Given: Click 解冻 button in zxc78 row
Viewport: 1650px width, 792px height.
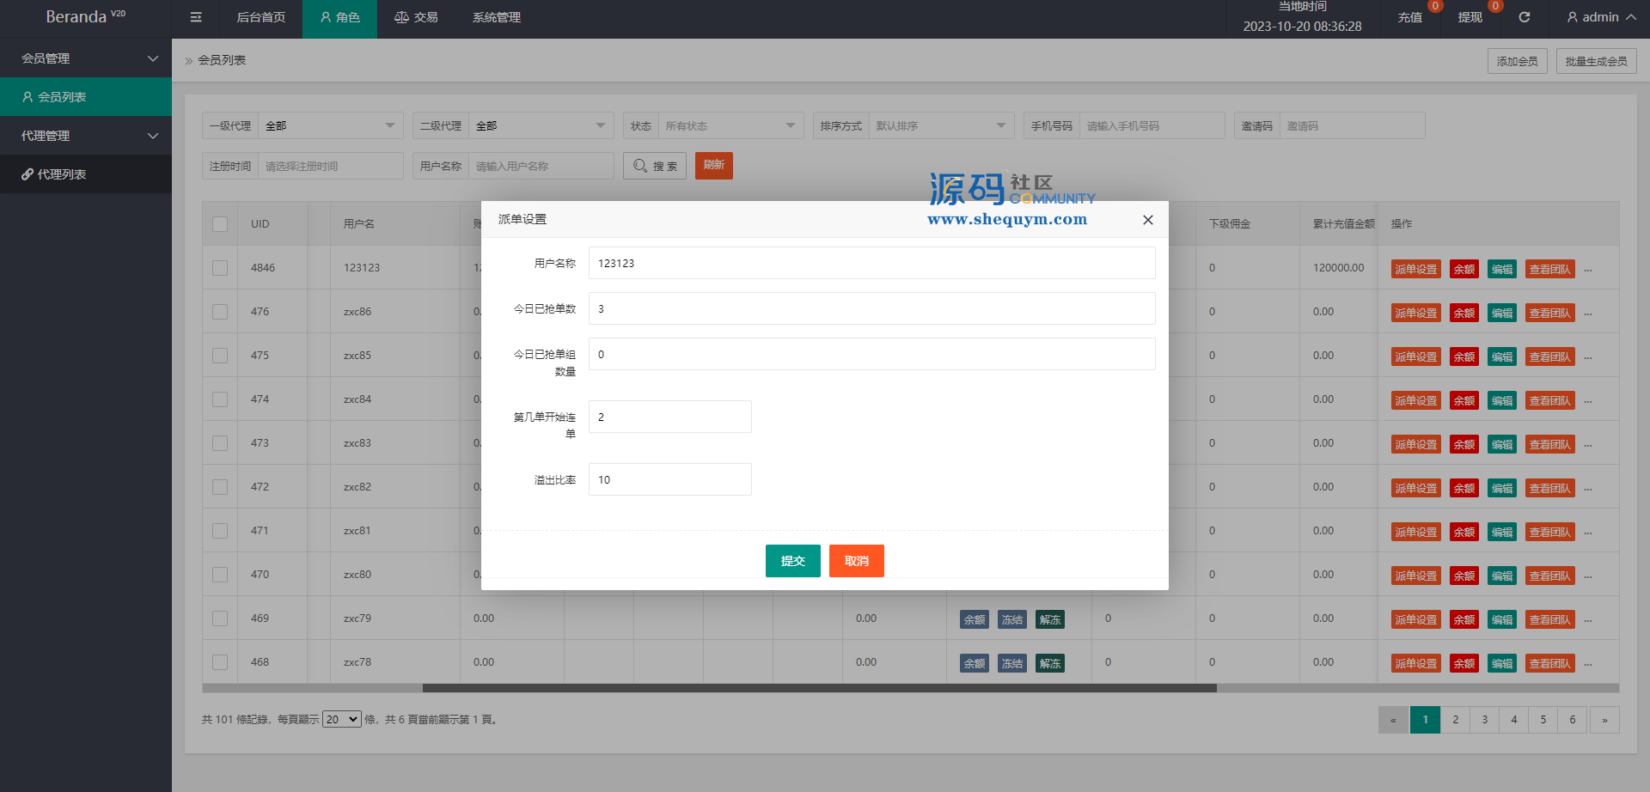Looking at the screenshot, I should click(x=1050, y=663).
